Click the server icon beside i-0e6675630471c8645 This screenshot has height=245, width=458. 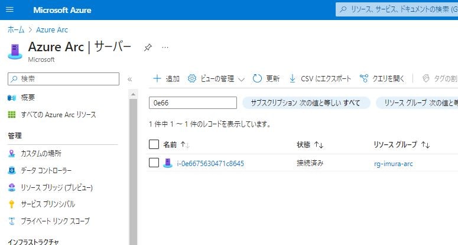pyautogui.click(x=168, y=163)
